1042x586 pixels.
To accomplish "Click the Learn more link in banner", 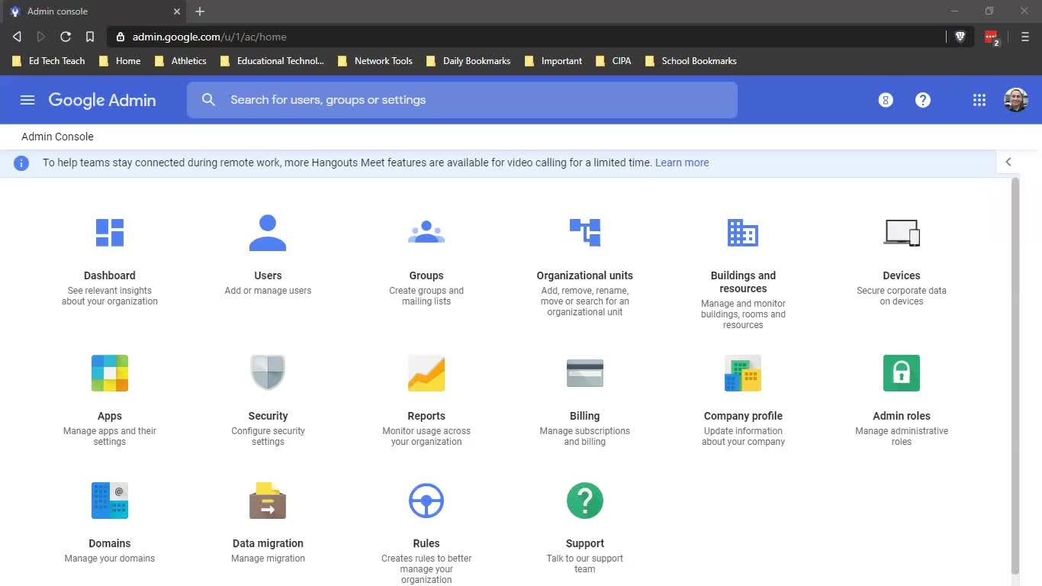I will click(682, 163).
